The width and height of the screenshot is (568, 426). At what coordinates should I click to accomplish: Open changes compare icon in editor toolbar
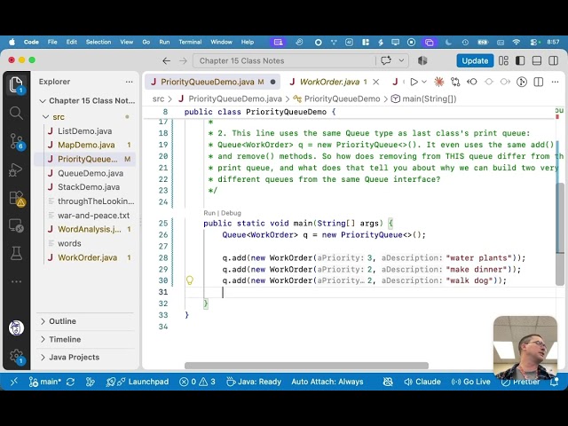(x=455, y=82)
